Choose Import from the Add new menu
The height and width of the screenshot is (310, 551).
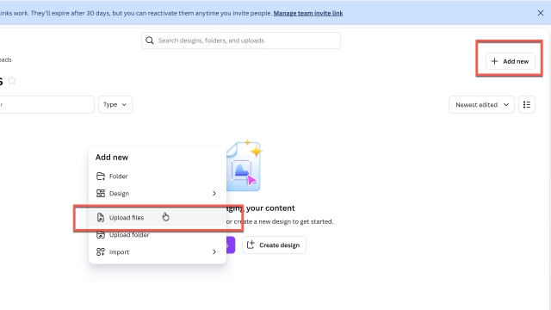[x=157, y=252]
